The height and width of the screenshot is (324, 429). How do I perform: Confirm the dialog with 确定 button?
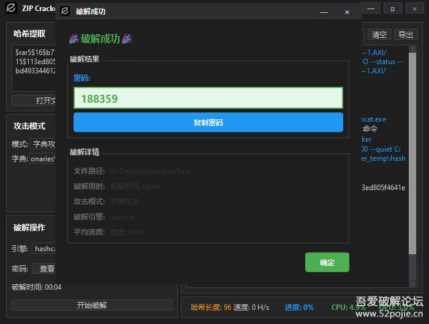327,262
